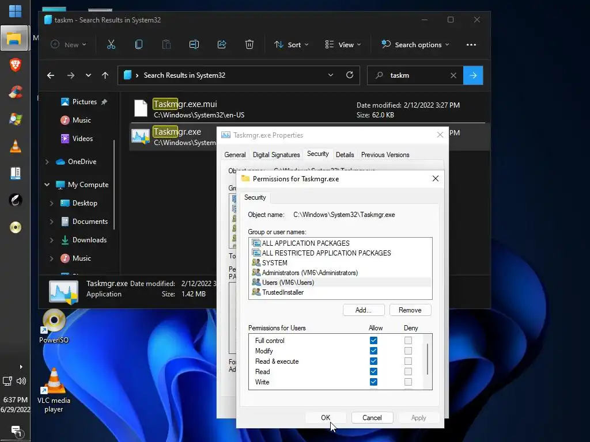Viewport: 590px width, 442px height.
Task: Launch Brave browser from the taskbar
Action: click(x=16, y=65)
